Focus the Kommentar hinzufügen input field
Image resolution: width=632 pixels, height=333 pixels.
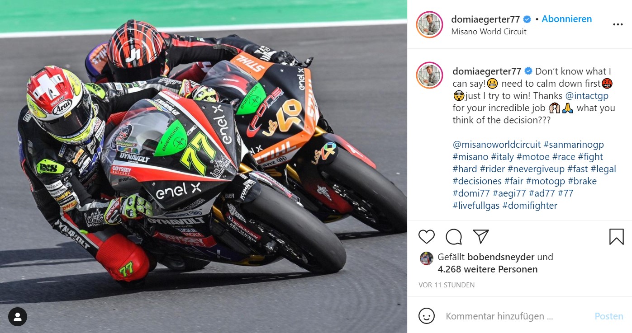(516, 316)
